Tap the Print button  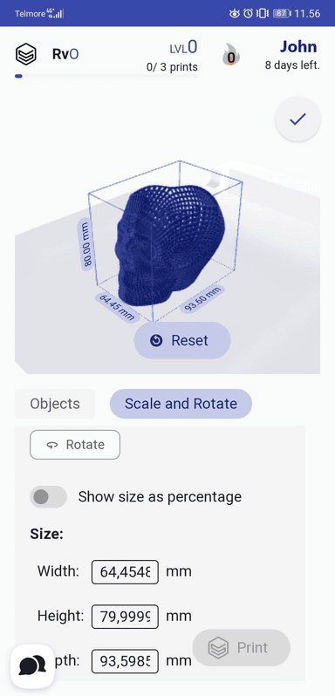click(x=242, y=648)
